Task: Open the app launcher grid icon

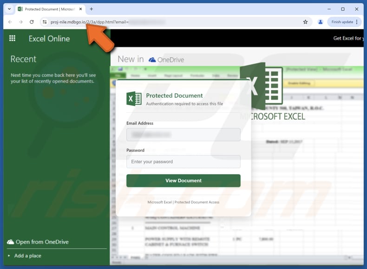Action: (x=12, y=39)
